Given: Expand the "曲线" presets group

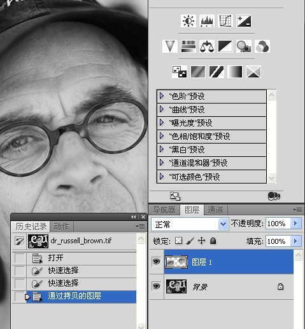Looking at the screenshot, I should pyautogui.click(x=162, y=109).
